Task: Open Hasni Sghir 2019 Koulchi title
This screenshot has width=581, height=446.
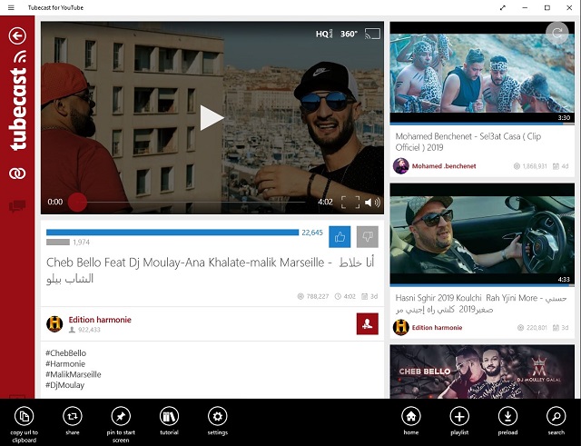Action: tap(481, 303)
